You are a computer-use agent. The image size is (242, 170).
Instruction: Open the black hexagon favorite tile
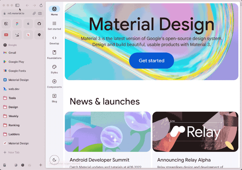point(39,35)
